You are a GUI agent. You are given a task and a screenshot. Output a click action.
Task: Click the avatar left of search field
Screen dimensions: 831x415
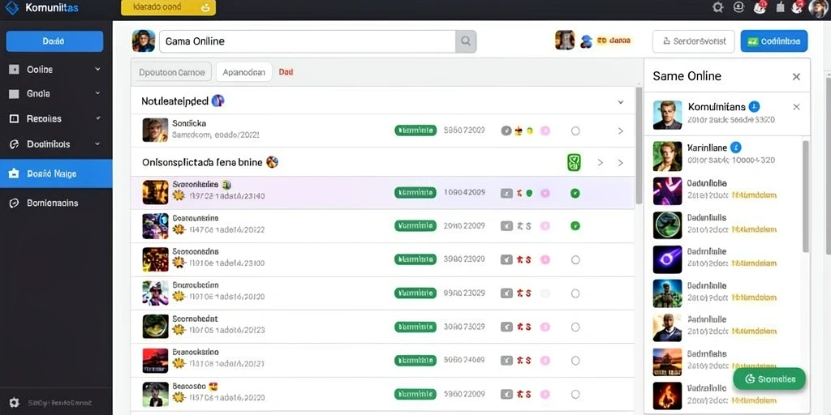[x=144, y=41]
